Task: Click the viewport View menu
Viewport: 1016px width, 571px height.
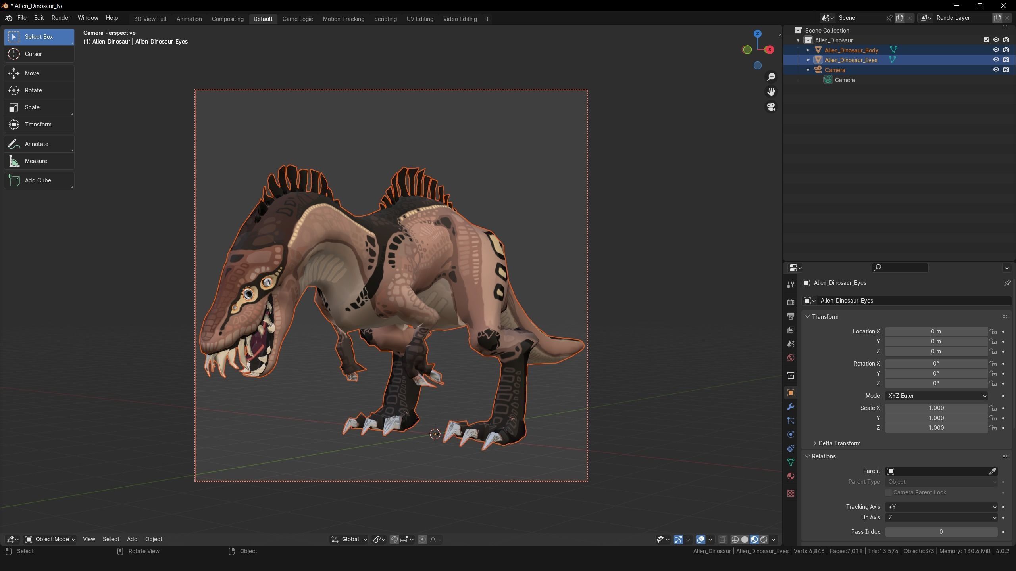Action: click(x=89, y=540)
